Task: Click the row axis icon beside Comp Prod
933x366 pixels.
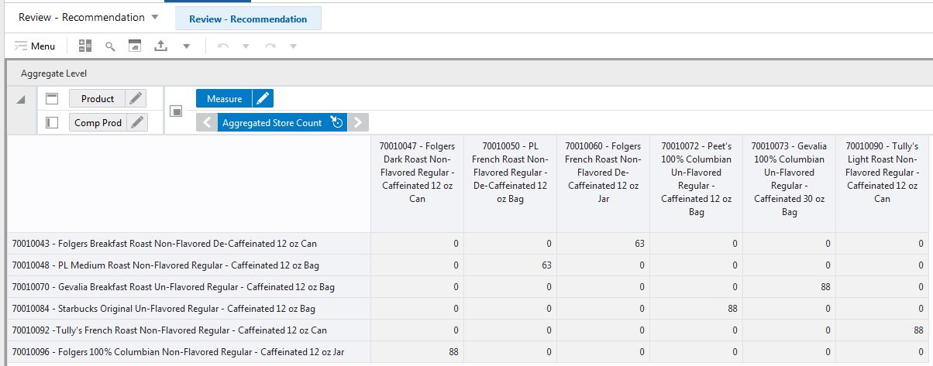Action: click(x=53, y=122)
